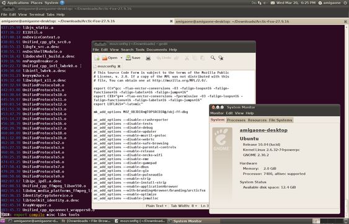Viewport: 349px width, 224px height.
Task: Open the Tab Width dropdown in status bar
Action: 184,206
